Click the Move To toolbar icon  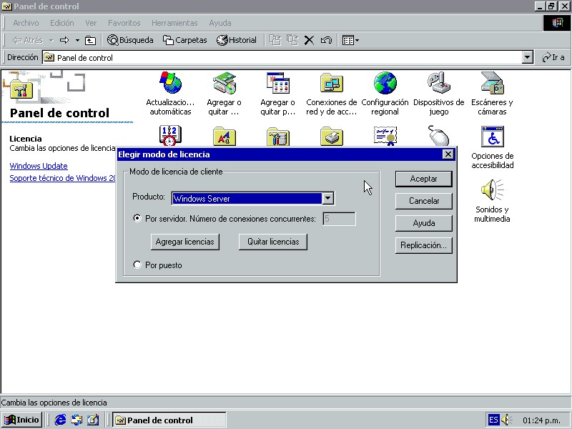[275, 40]
